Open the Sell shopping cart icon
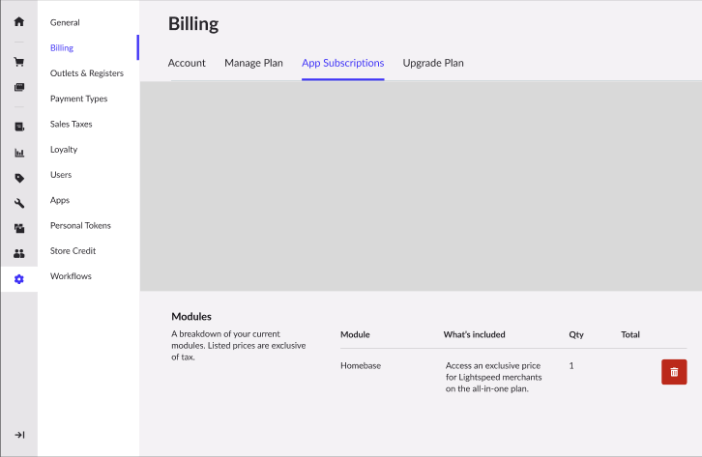 [x=19, y=62]
